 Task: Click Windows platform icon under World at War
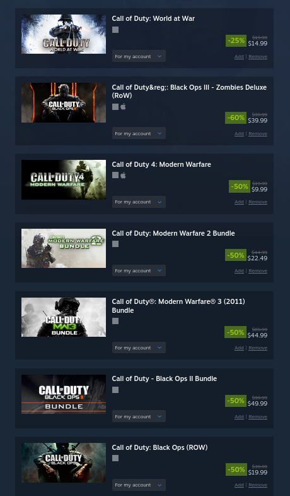coord(115,30)
